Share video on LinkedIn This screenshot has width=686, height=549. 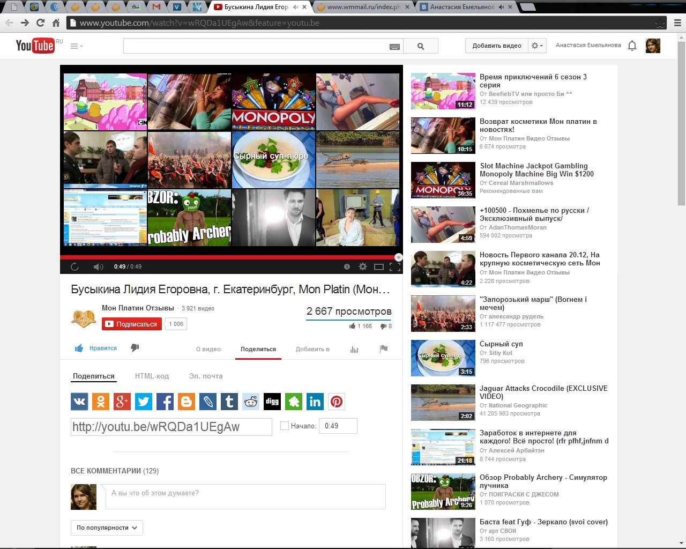pos(315,401)
